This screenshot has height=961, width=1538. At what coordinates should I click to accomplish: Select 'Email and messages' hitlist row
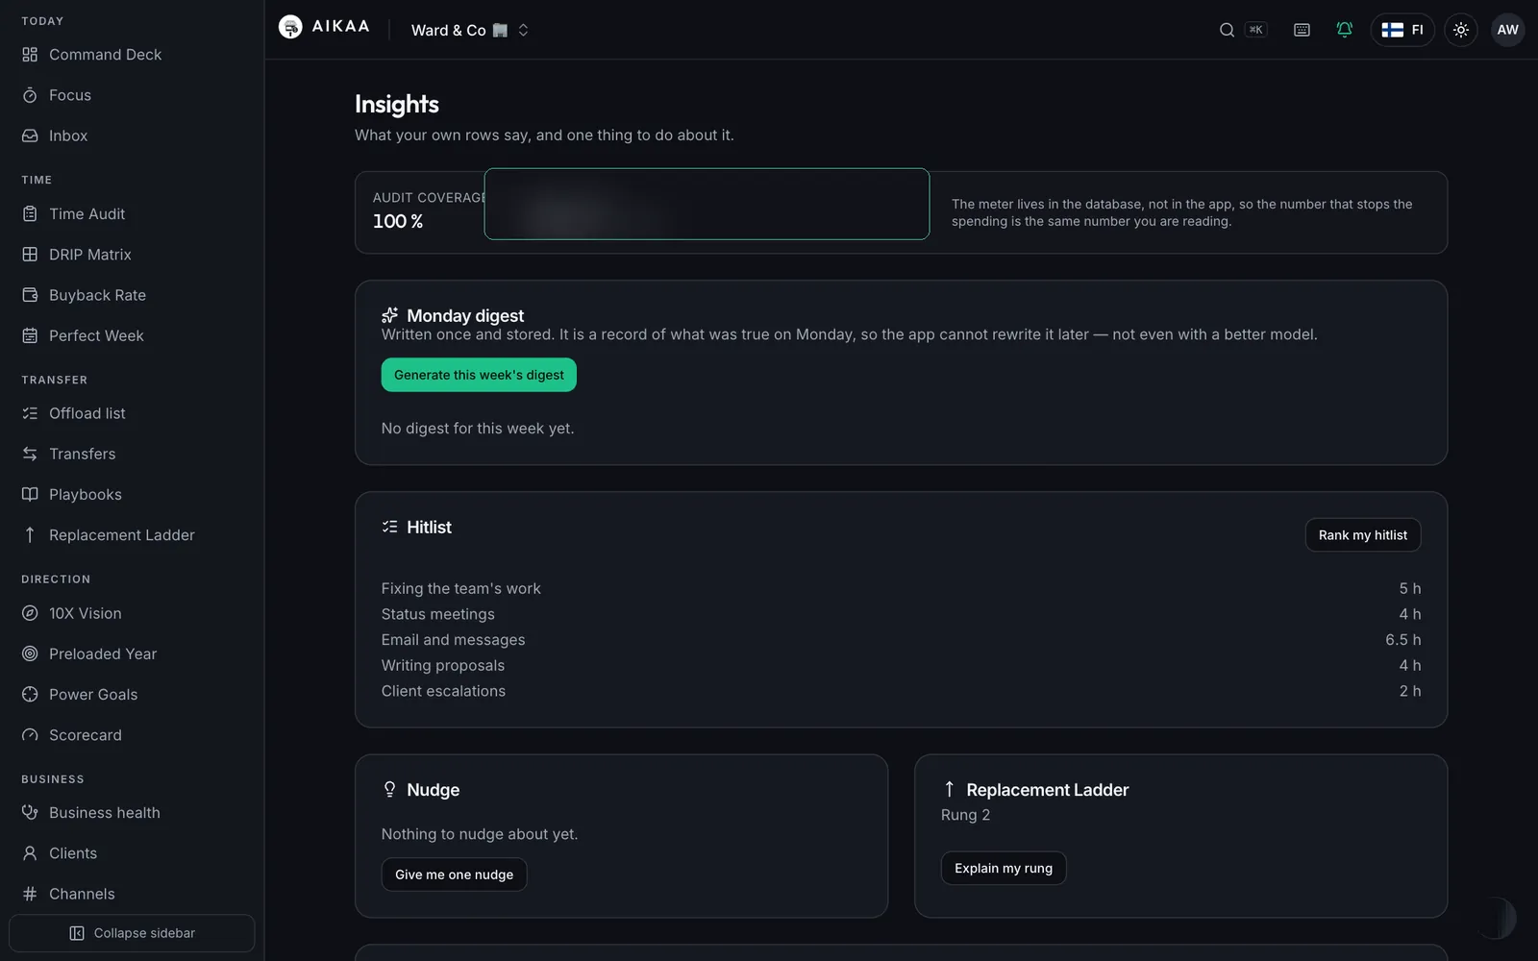(901, 640)
